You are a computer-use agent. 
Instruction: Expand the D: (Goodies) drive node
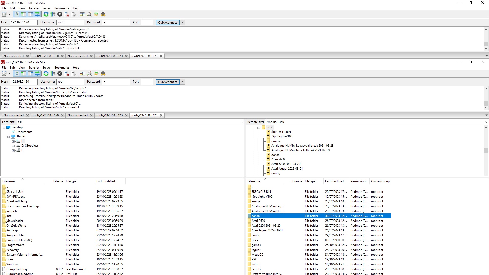[x=13, y=146]
